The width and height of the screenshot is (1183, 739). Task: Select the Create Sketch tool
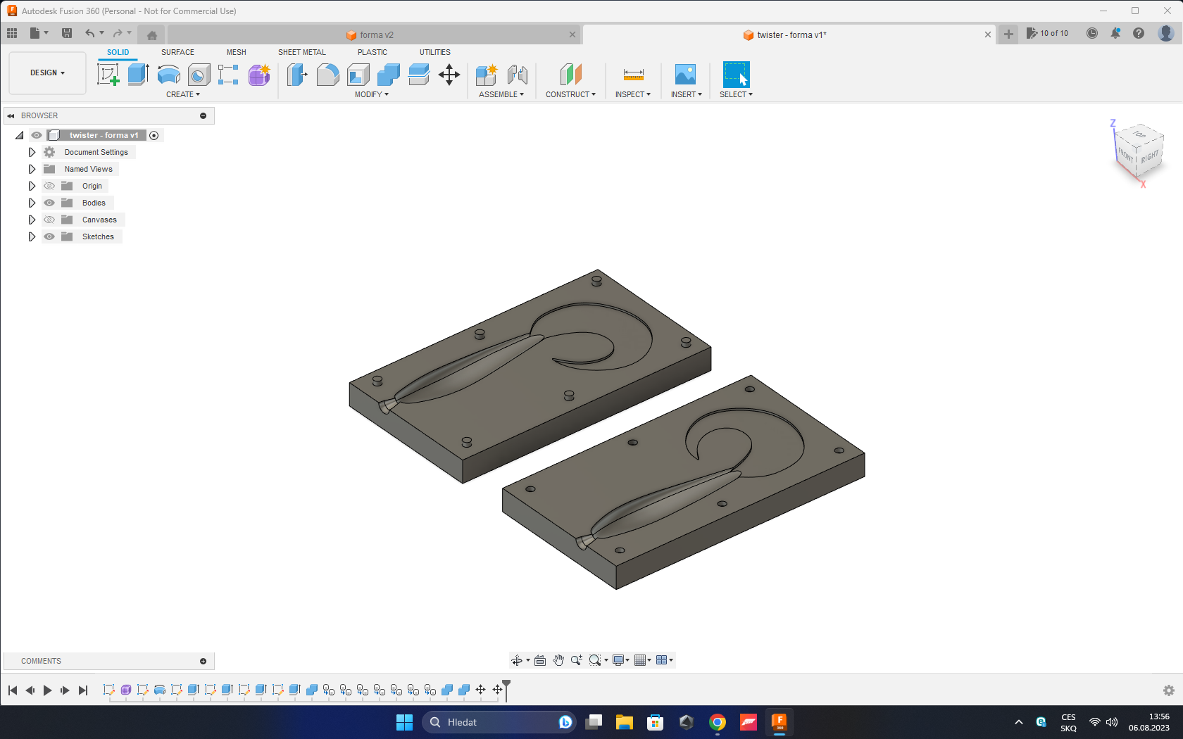[x=108, y=75]
